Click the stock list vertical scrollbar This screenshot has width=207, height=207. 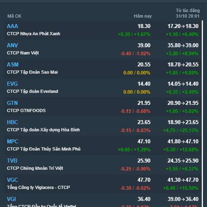point(202,114)
